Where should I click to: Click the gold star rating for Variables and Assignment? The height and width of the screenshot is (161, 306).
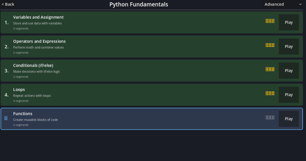click(270, 21)
